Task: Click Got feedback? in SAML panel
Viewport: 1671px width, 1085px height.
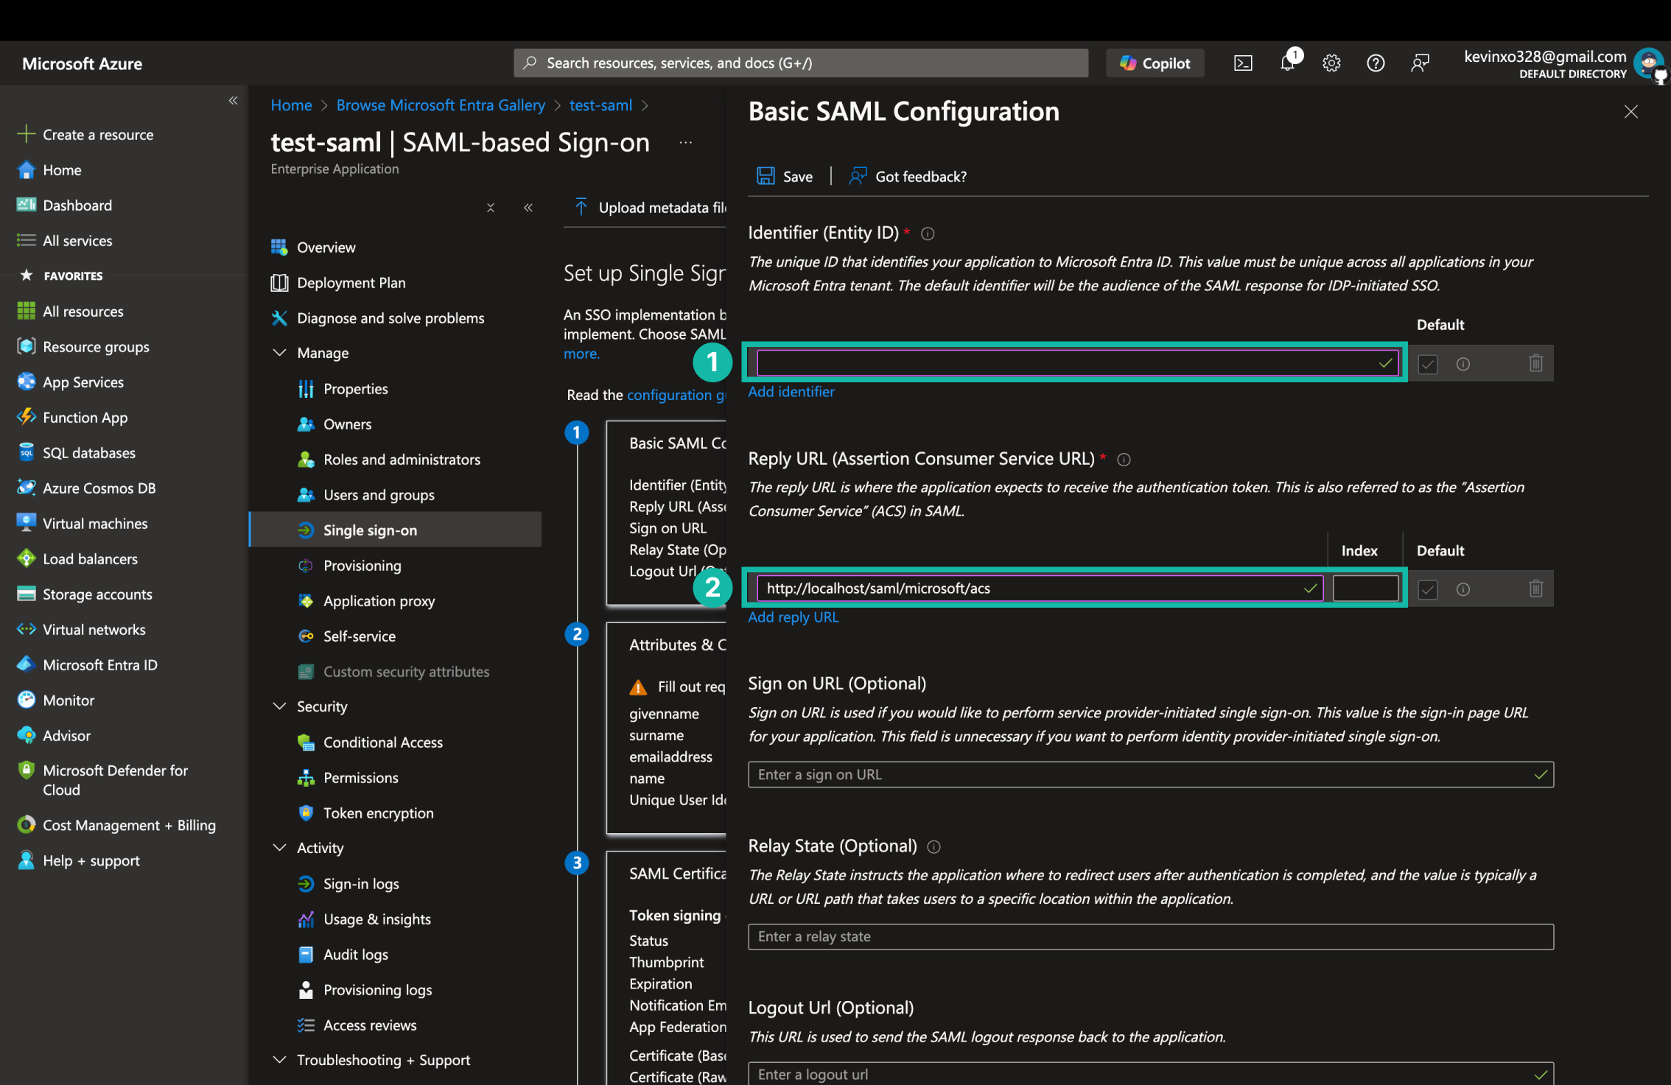Action: coord(908,177)
